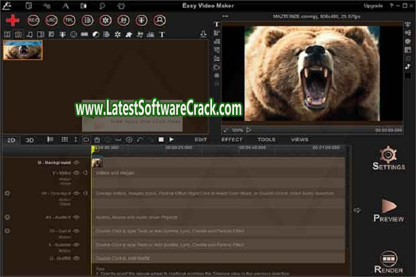Click the Render button
Screen dimensions: 416x277
[388, 261]
